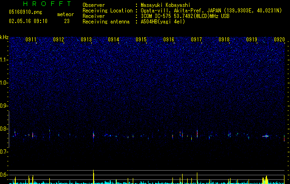Click the gray frequency range bar on the left axis
The height and width of the screenshot is (184, 290).
coord(9,129)
